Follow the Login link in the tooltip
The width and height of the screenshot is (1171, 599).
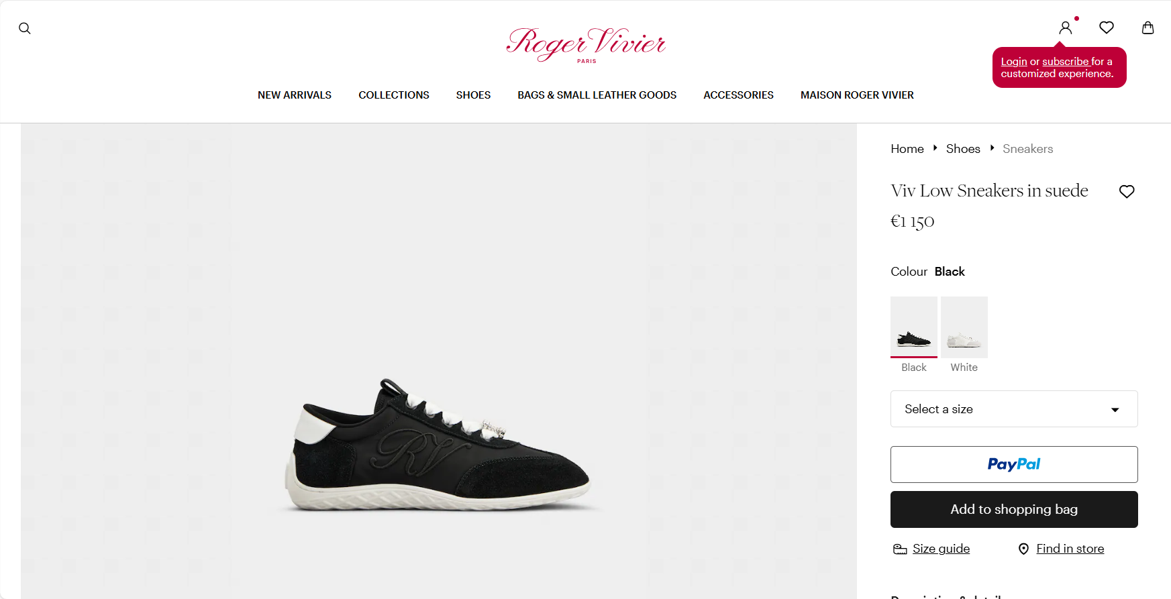pos(1014,62)
